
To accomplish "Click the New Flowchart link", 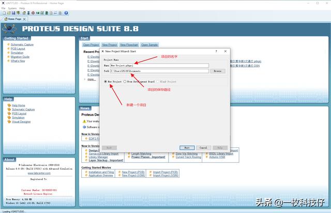I will pos(129,45).
